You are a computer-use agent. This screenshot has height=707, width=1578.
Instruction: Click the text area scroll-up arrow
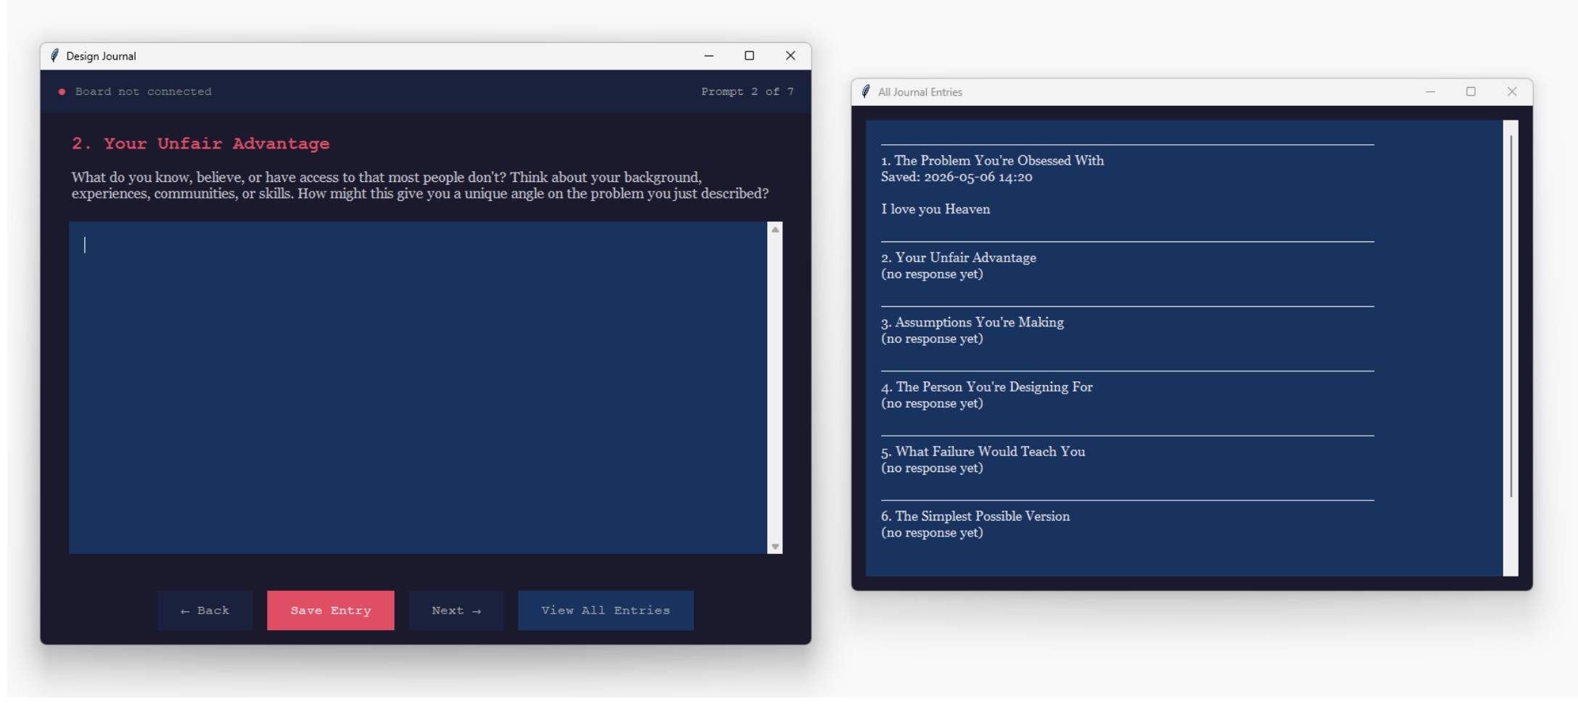click(775, 230)
